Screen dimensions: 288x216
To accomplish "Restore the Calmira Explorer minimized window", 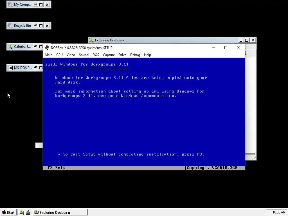I will (35, 47).
